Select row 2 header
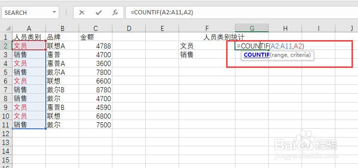358x168 pixels. pyautogui.click(x=6, y=46)
